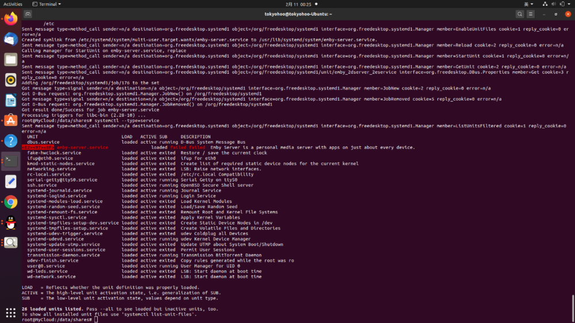Click networking.service unit text
The image size is (575, 323).
coord(51,169)
